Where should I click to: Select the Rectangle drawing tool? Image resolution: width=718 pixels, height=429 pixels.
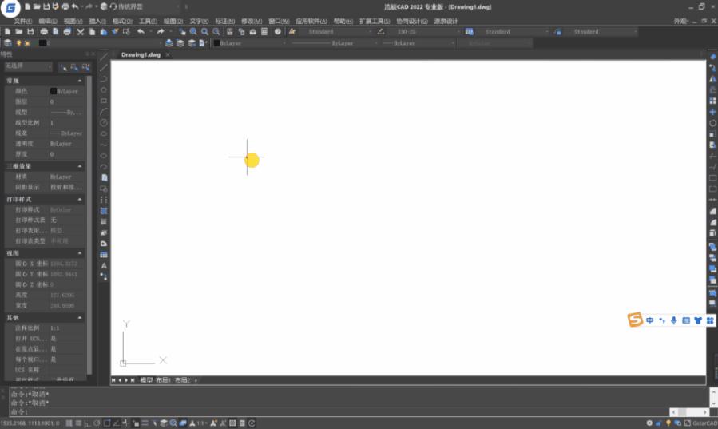104,101
